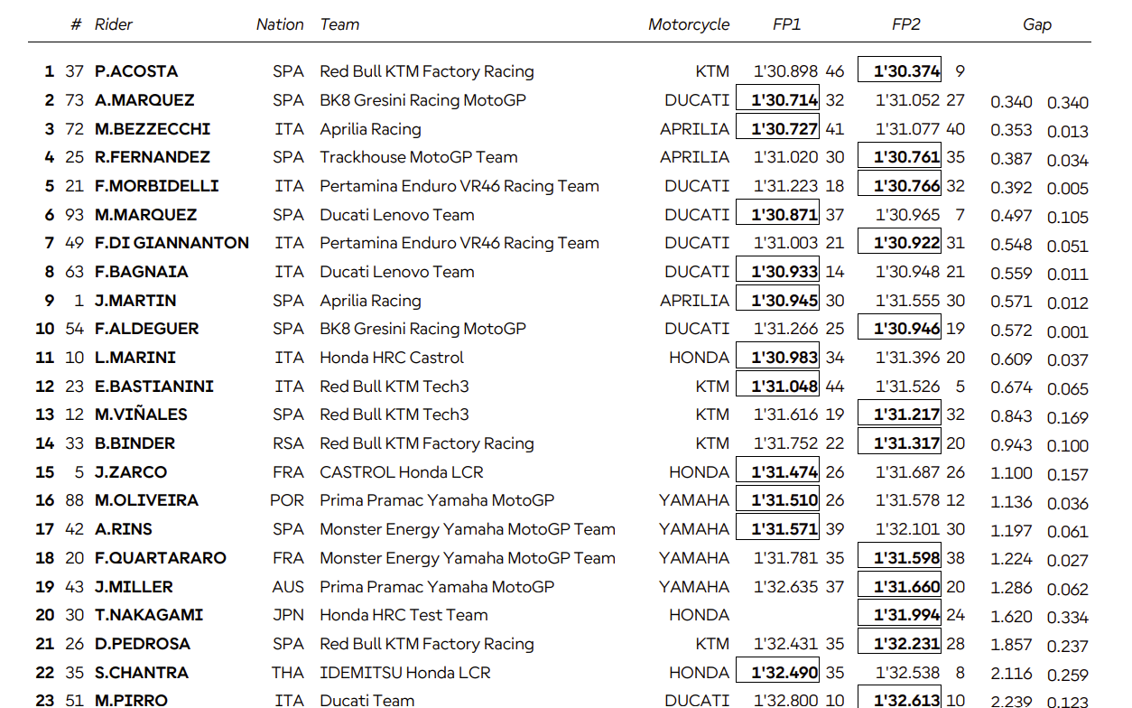Sort the table by the Gap column
Viewport: 1132px width, 708px height.
tap(1036, 24)
